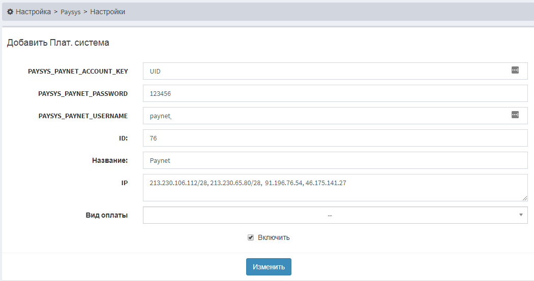This screenshot has height=281, width=534.
Task: Click into the PAYSYS_PAYNET_USERNAME text field
Action: (325, 116)
